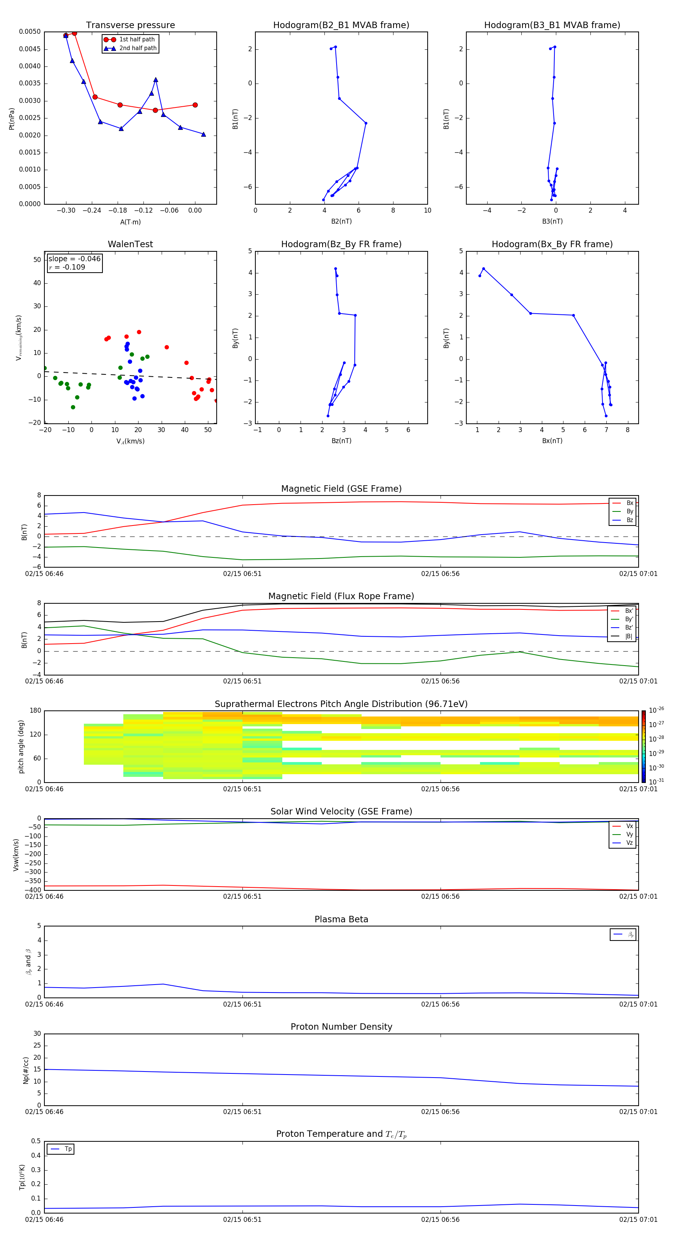Click the pitch angle colorbar
The height and width of the screenshot is (1253, 683).
tap(644, 746)
